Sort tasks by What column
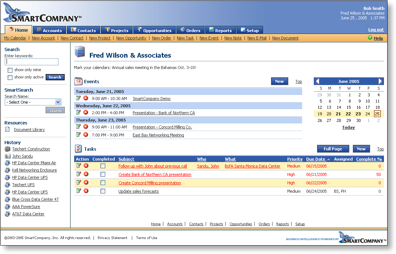This screenshot has width=396, height=254. (230, 159)
